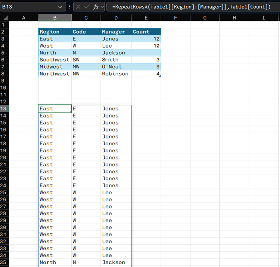Select column H header

tap(234, 18)
